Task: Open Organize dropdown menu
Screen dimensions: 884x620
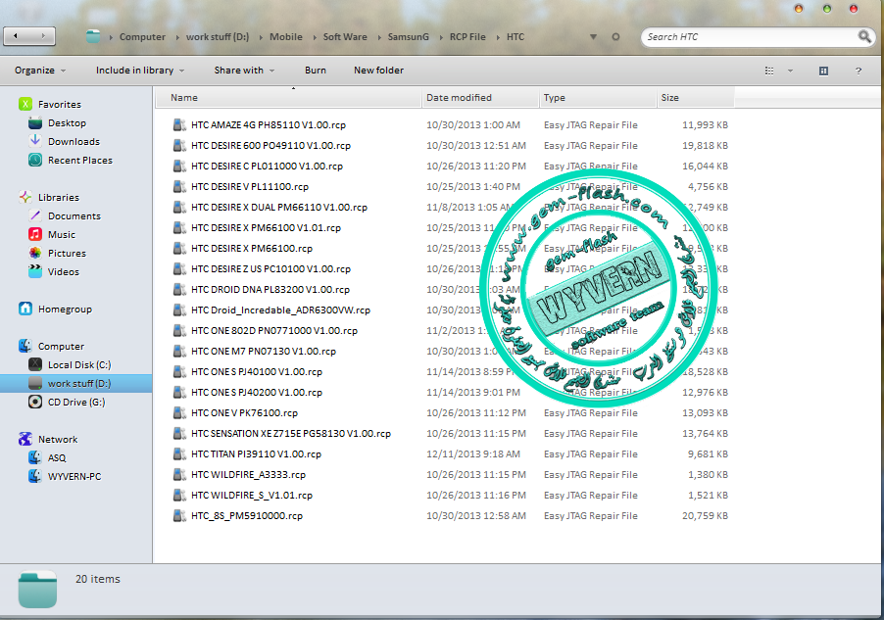Action: (40, 71)
